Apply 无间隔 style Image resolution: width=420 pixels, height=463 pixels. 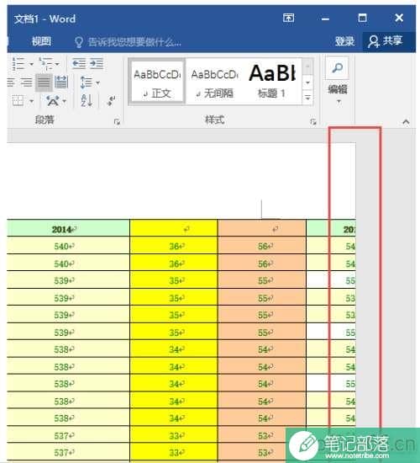[x=215, y=82]
